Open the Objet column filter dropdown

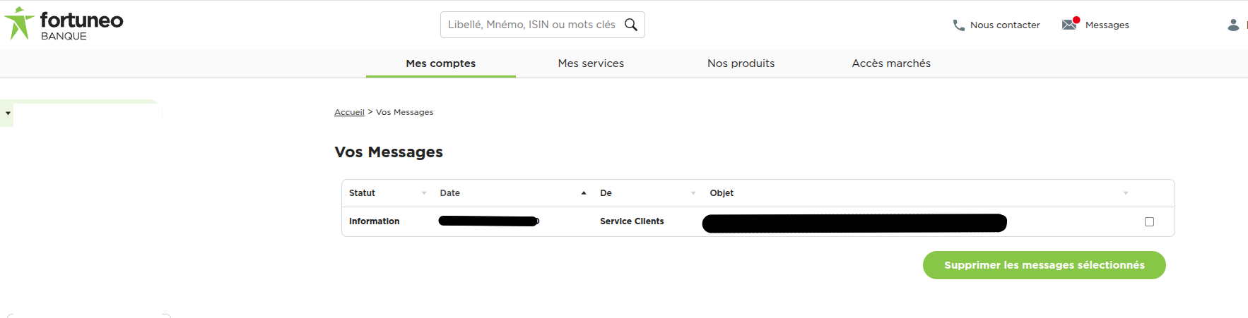click(1126, 193)
